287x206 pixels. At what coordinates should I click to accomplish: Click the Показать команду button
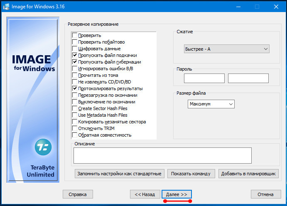click(x=191, y=174)
